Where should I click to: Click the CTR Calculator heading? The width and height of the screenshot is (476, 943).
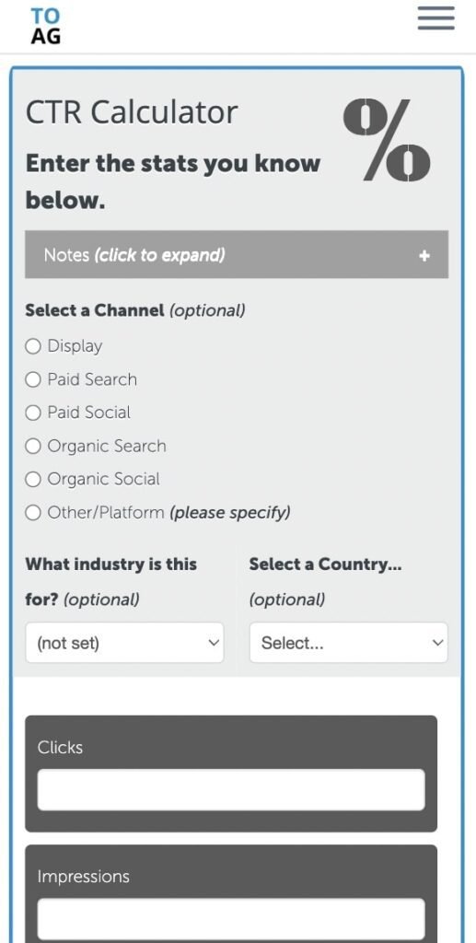click(132, 111)
